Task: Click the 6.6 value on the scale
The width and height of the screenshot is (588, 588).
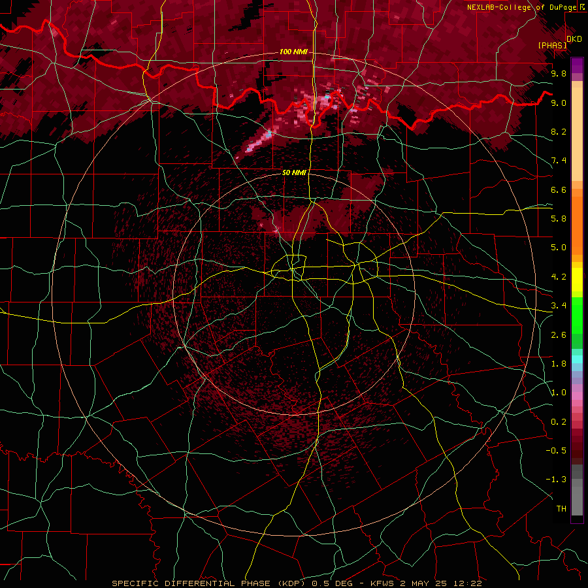Action: click(x=559, y=189)
